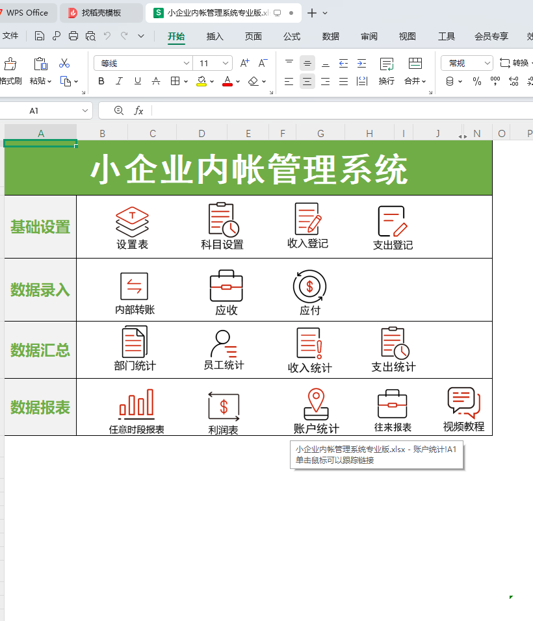
Task: Click the increase font size icon
Action: 244,63
